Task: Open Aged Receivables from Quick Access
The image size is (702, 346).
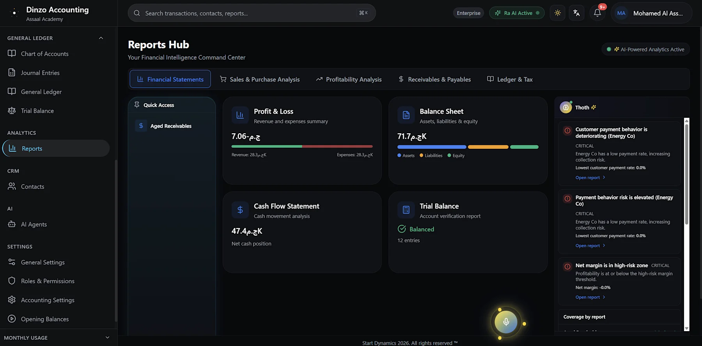Action: (x=172, y=126)
